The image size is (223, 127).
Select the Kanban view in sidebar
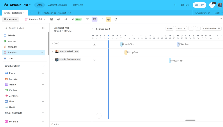(x=12, y=41)
